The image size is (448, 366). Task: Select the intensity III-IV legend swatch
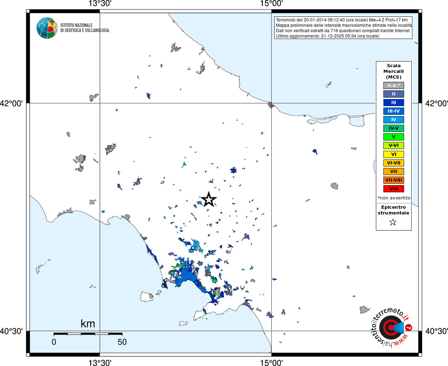(394, 111)
